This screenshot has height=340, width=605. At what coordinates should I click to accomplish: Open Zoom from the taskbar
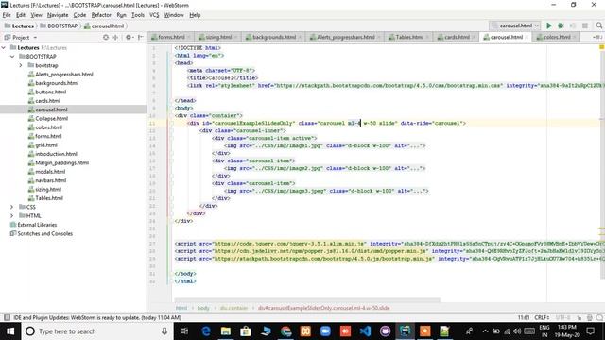click(325, 331)
